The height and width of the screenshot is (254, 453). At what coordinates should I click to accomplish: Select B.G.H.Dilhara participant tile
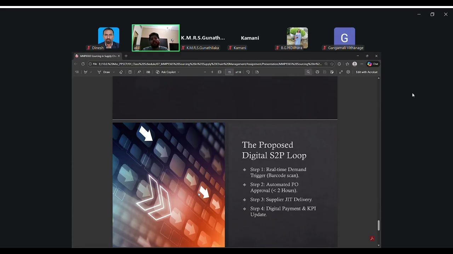[297, 38]
